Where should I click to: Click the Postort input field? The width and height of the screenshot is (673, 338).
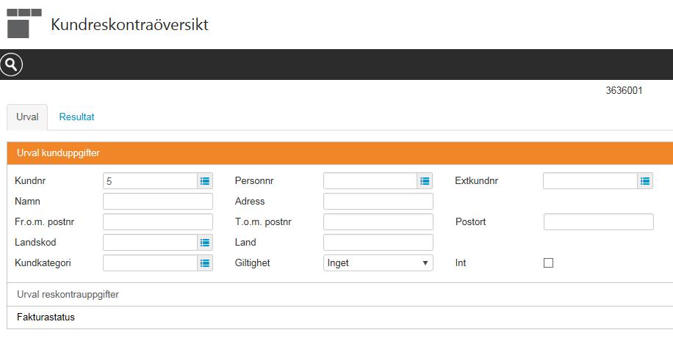tap(599, 222)
